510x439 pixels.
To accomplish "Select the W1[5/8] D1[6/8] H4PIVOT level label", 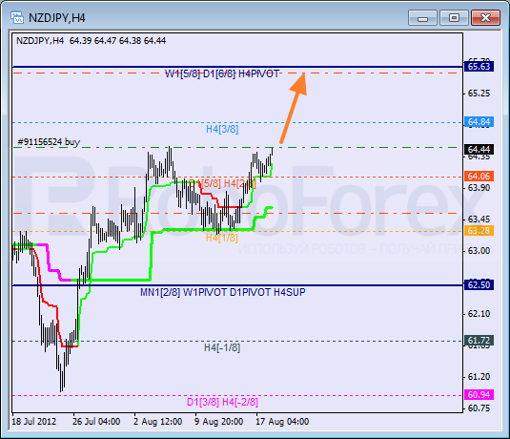I will tap(222, 73).
